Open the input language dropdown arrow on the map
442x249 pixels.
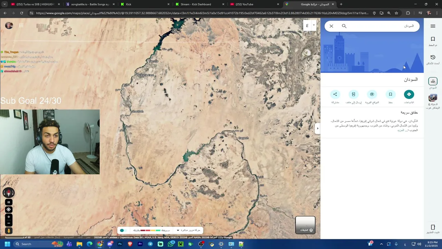tap(314, 25)
